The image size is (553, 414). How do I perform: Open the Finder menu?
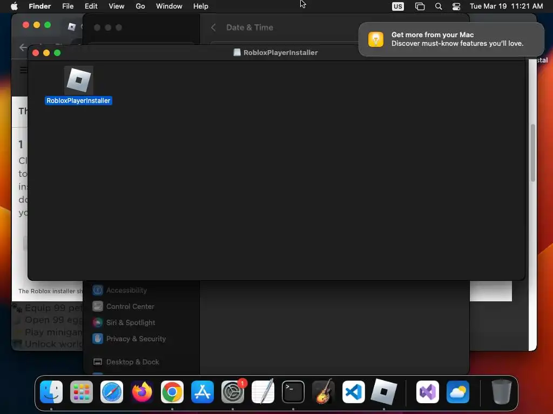pyautogui.click(x=39, y=6)
